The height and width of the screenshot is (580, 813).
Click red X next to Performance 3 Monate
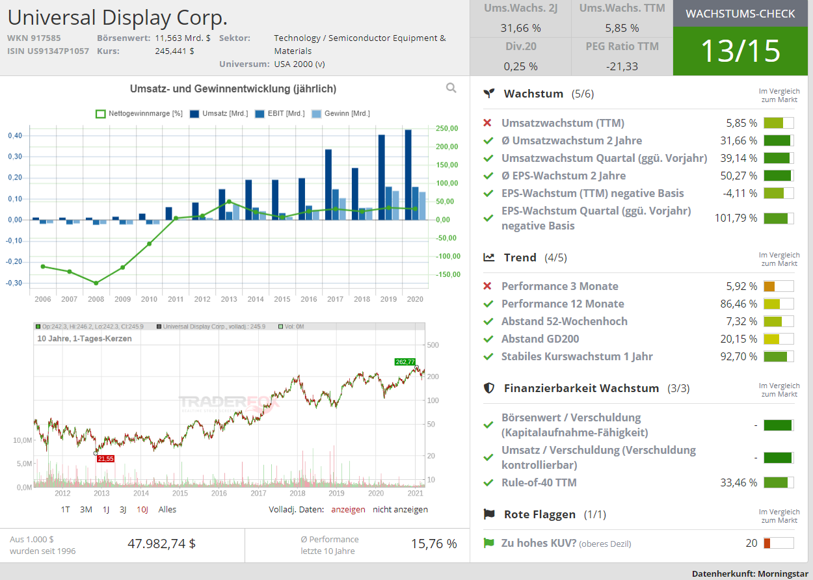[488, 286]
